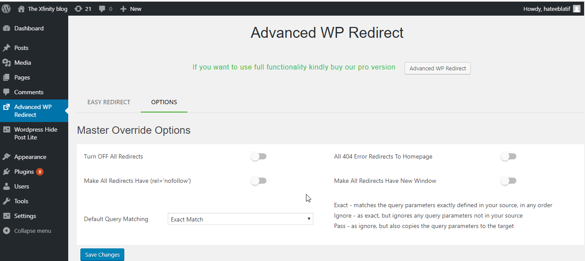Click the Ignore query matching description line

coord(428,215)
